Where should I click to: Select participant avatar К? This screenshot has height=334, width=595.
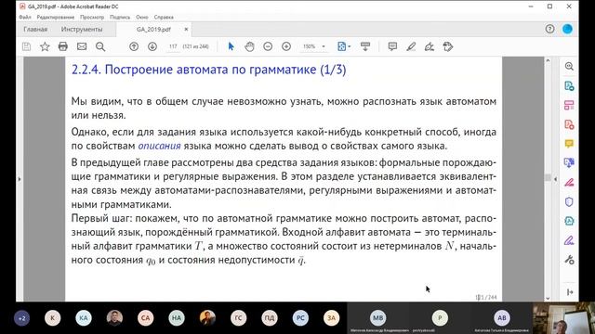[x=52, y=318]
